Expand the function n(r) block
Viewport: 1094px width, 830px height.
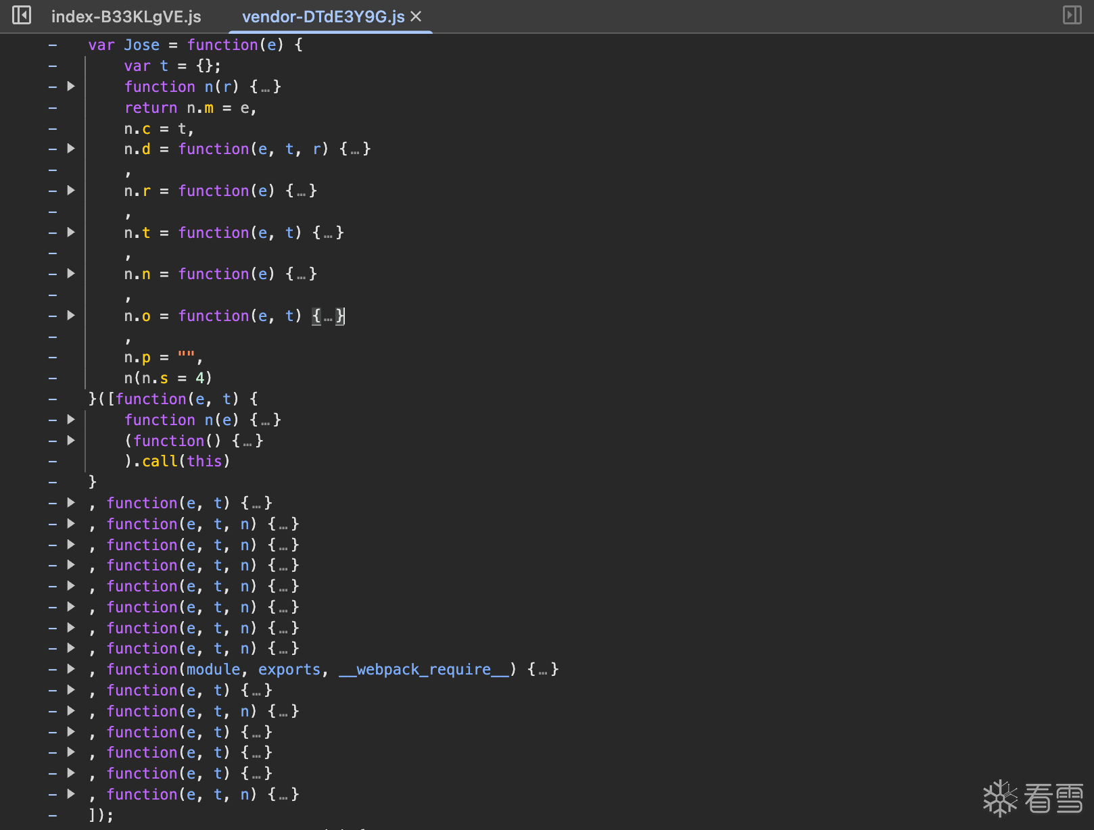71,87
